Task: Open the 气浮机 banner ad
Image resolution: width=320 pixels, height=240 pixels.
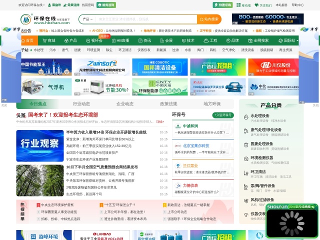Action: click(x=46, y=87)
